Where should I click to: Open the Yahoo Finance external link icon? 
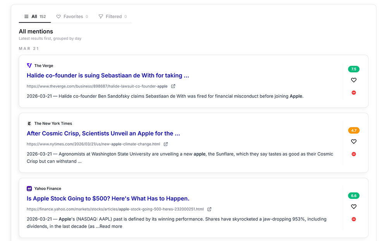pyautogui.click(x=209, y=209)
